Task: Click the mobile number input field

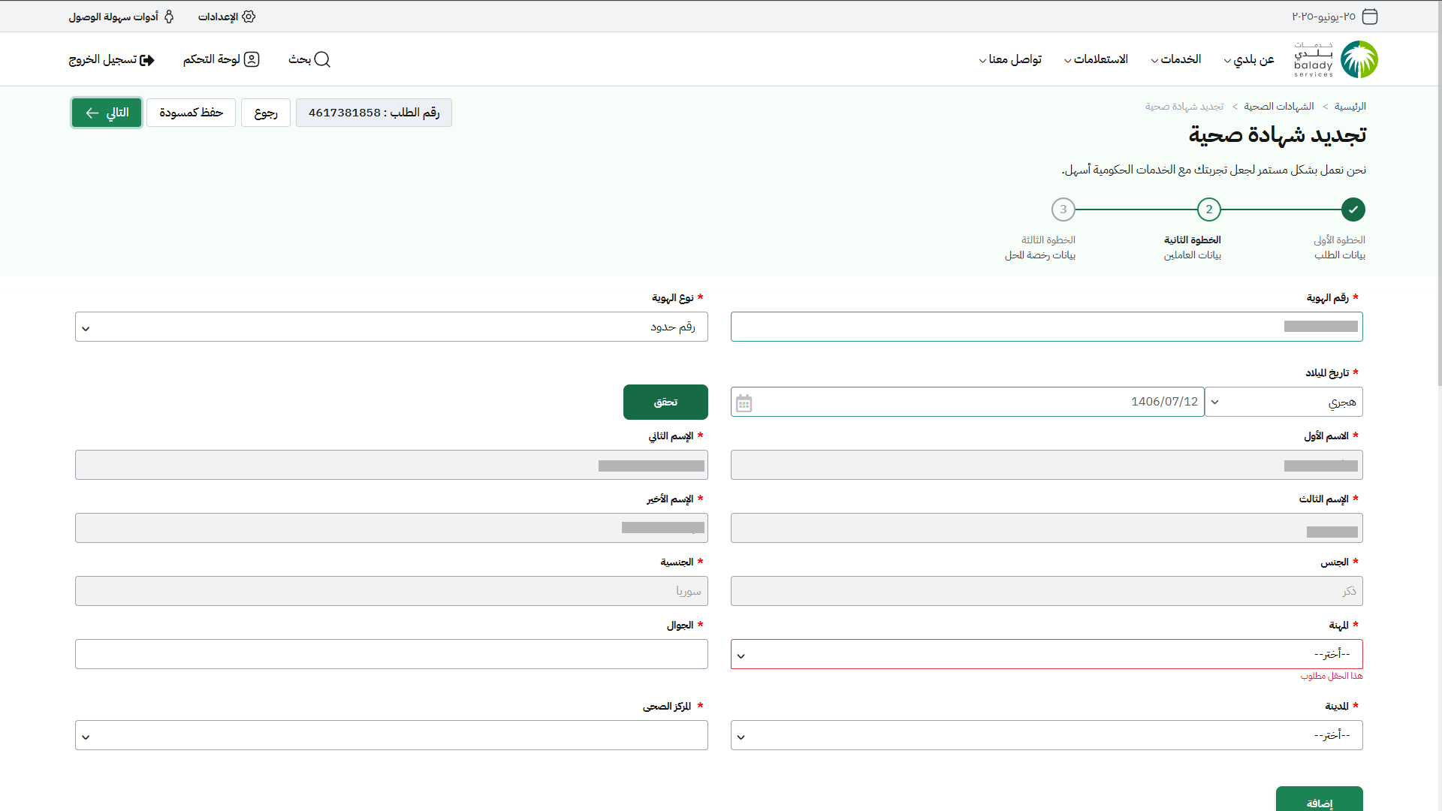Action: click(391, 655)
